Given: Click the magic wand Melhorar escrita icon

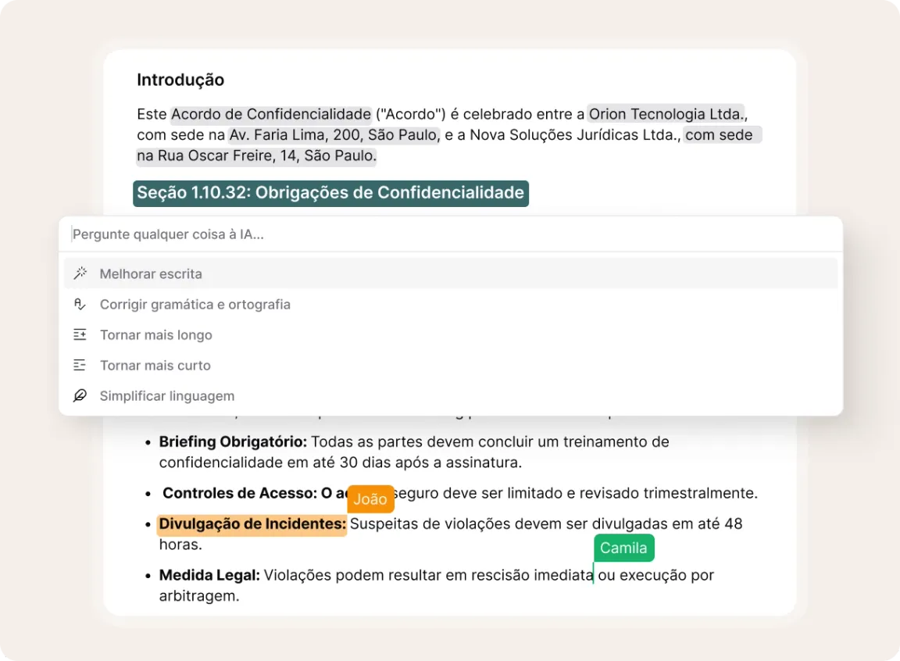Looking at the screenshot, I should click(x=80, y=273).
